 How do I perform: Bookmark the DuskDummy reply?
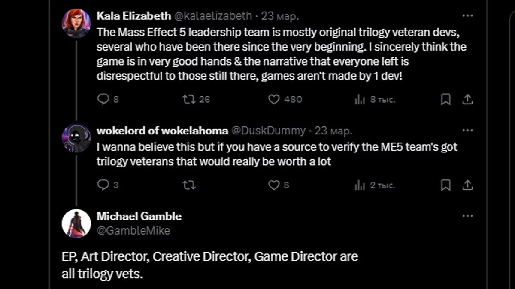[x=446, y=185]
